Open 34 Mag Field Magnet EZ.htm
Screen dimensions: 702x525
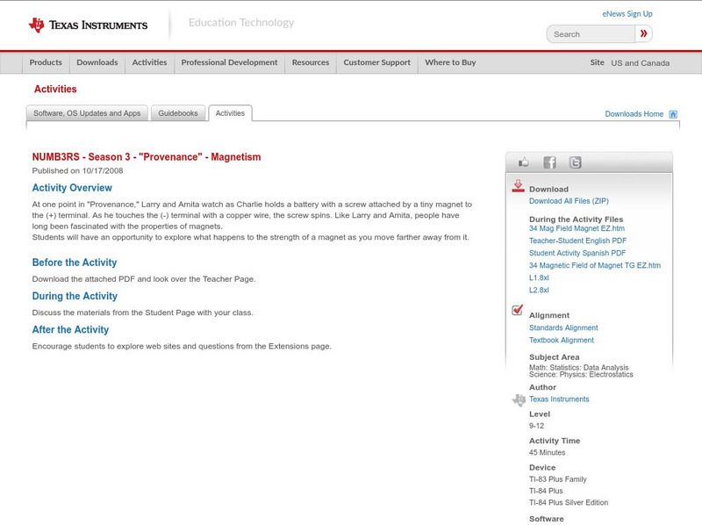click(x=577, y=228)
